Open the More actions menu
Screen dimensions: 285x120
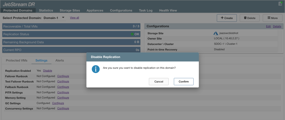pos(273,18)
